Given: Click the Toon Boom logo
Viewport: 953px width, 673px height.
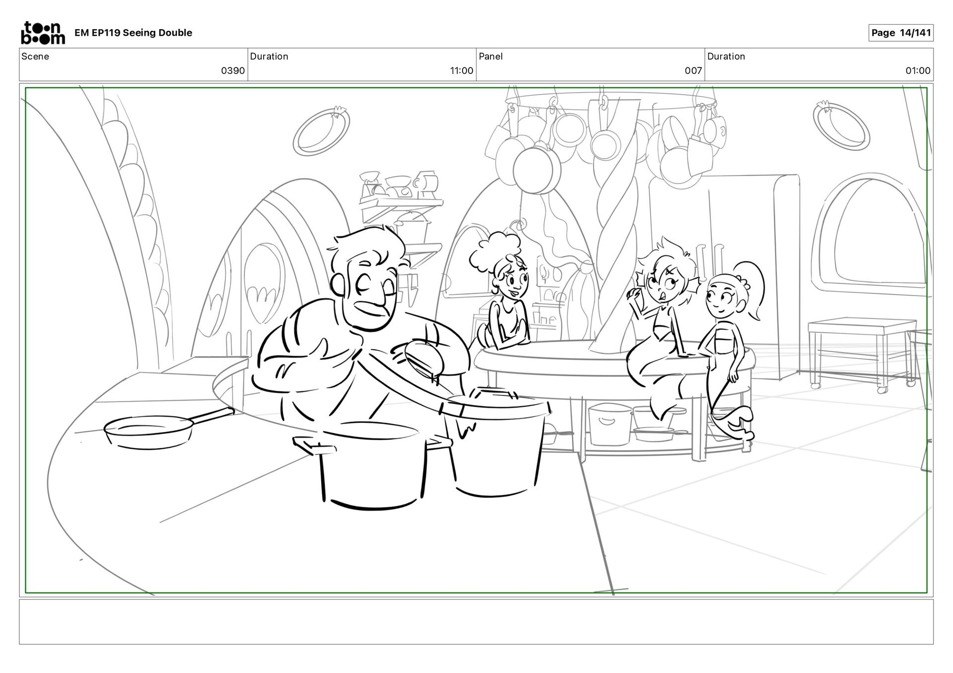Looking at the screenshot, I should (43, 33).
